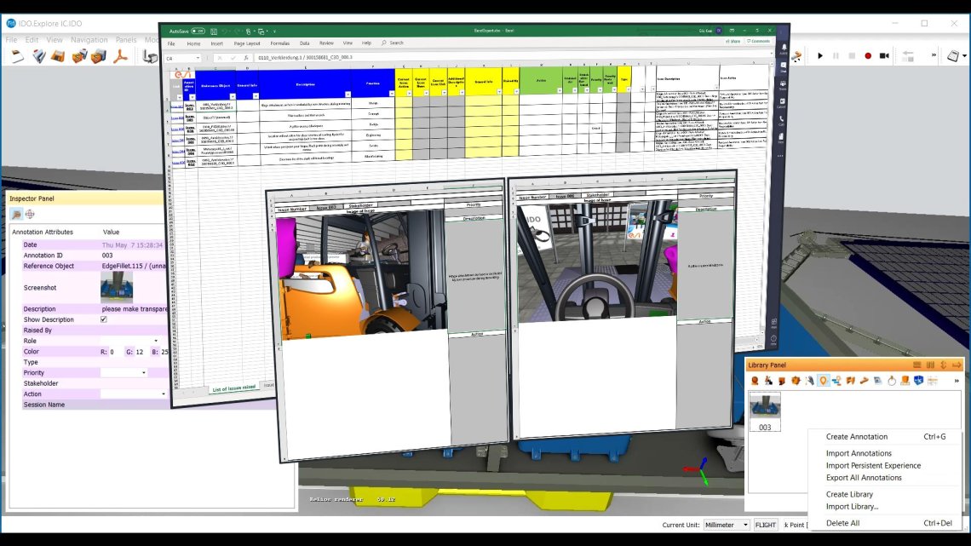
Task: Switch Library Panel to list view icon
Action: click(x=917, y=365)
